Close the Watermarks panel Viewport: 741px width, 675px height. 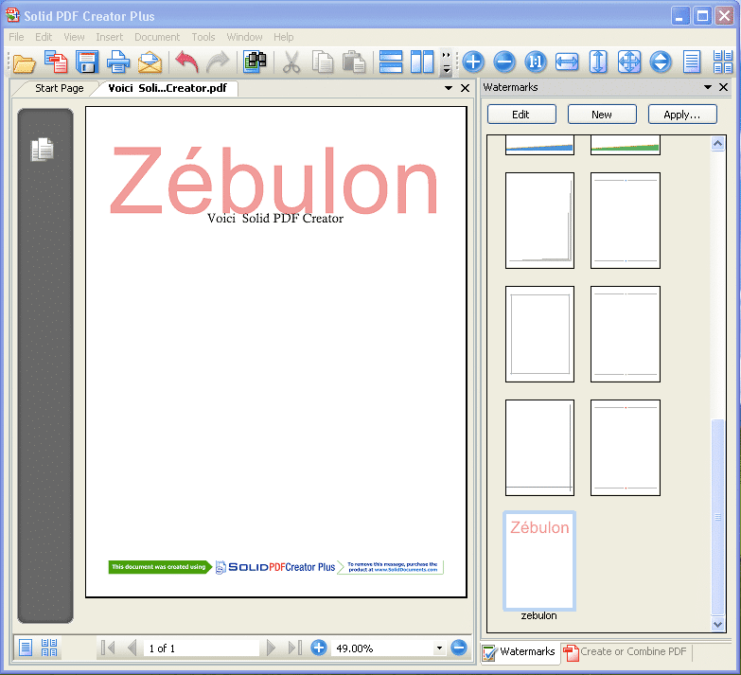coord(724,87)
